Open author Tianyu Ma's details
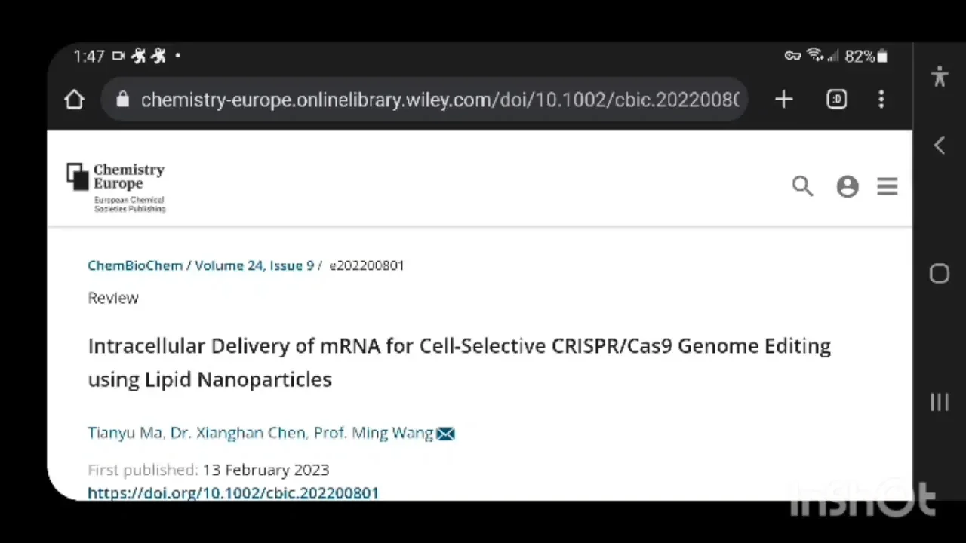The width and height of the screenshot is (966, 543). pos(125,433)
